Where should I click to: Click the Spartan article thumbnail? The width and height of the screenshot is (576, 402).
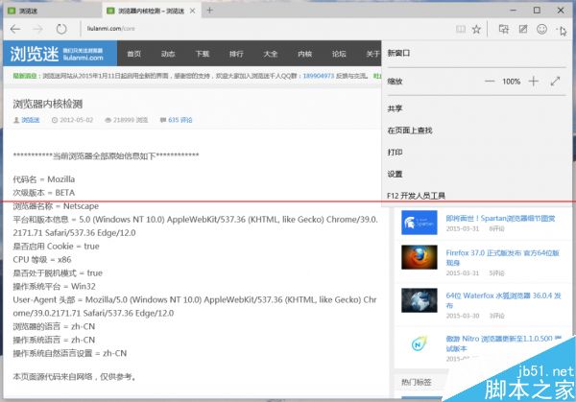pos(420,223)
